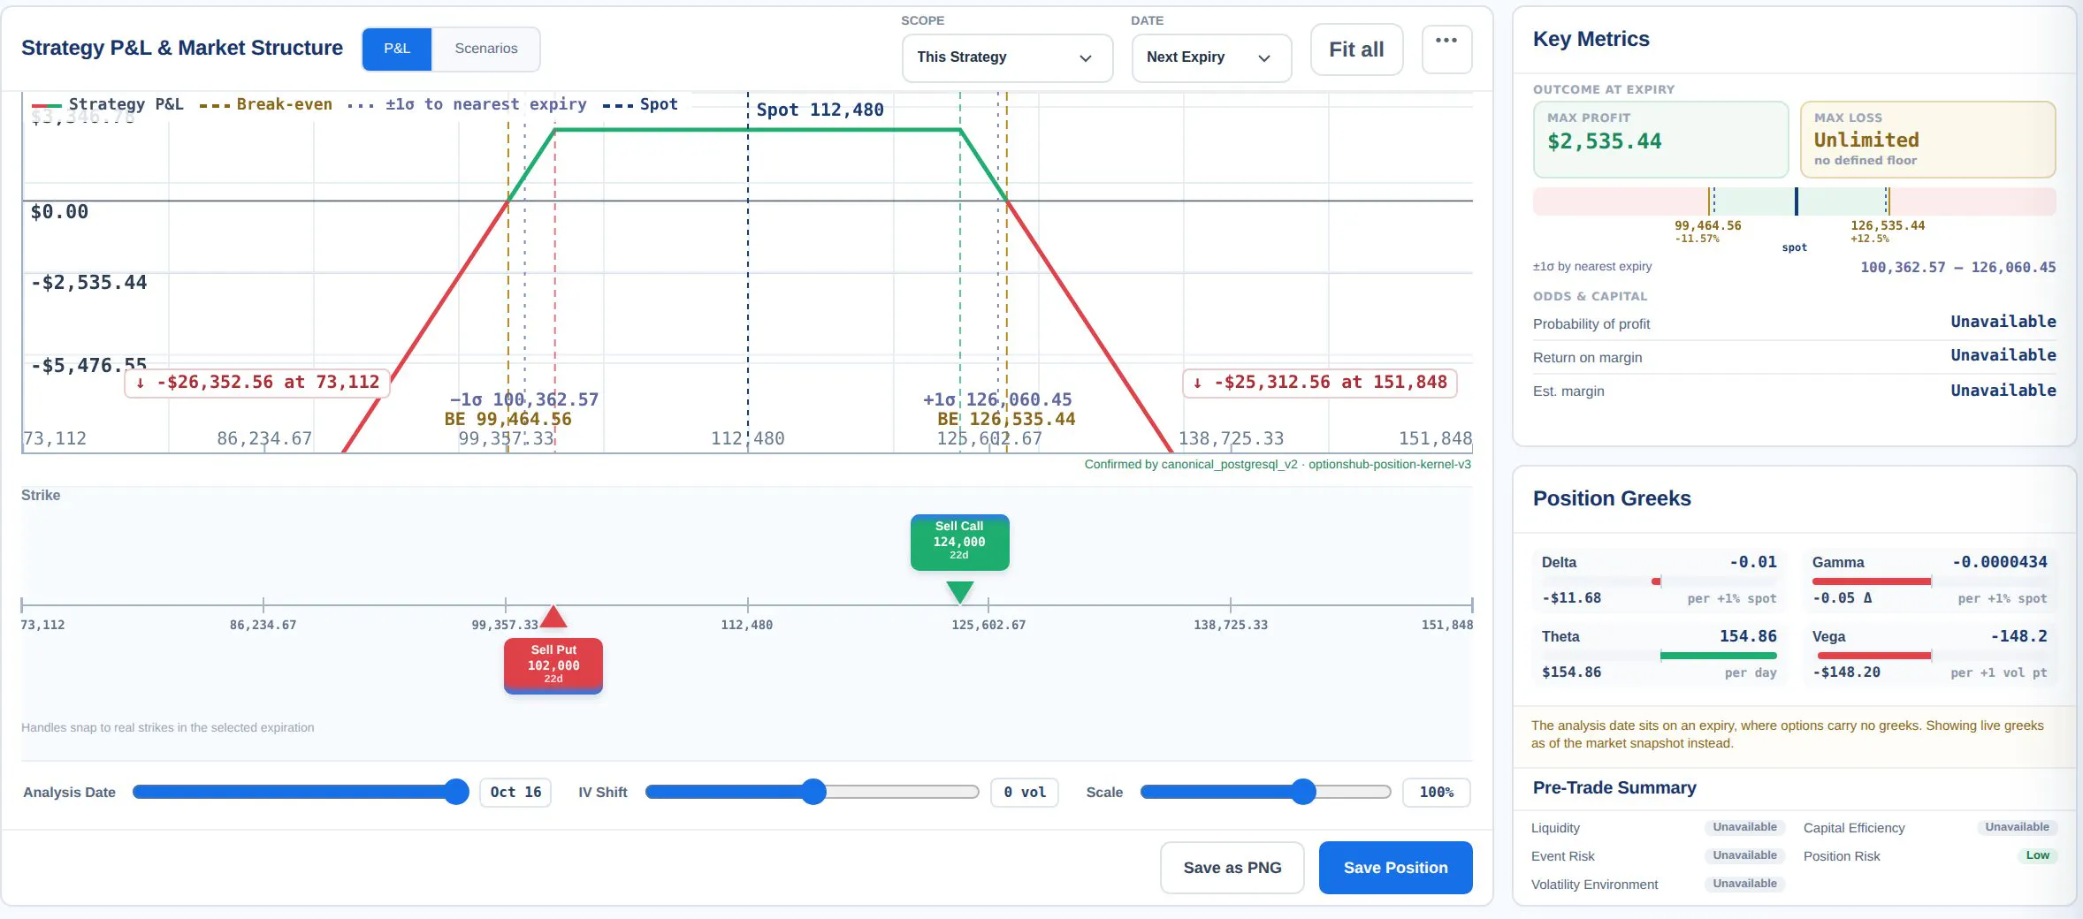This screenshot has height=919, width=2083.
Task: Adjust the Analysis Date slider handle
Action: pyautogui.click(x=456, y=792)
